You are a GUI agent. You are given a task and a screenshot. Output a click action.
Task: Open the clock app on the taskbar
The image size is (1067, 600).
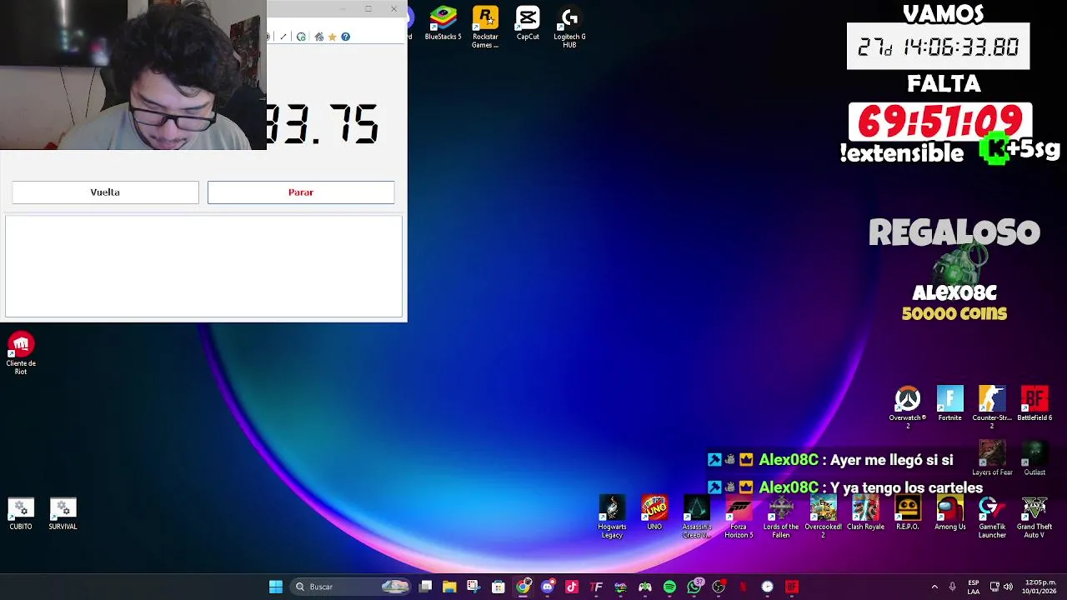767,587
